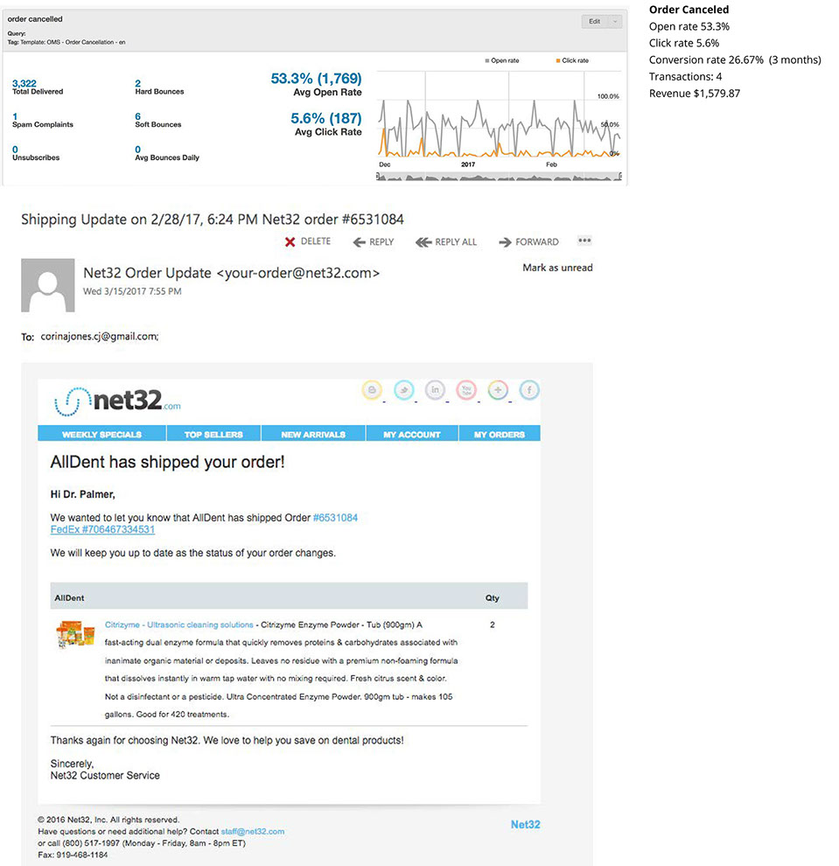
Task: Open the Facebook social icon
Action: pyautogui.click(x=529, y=390)
